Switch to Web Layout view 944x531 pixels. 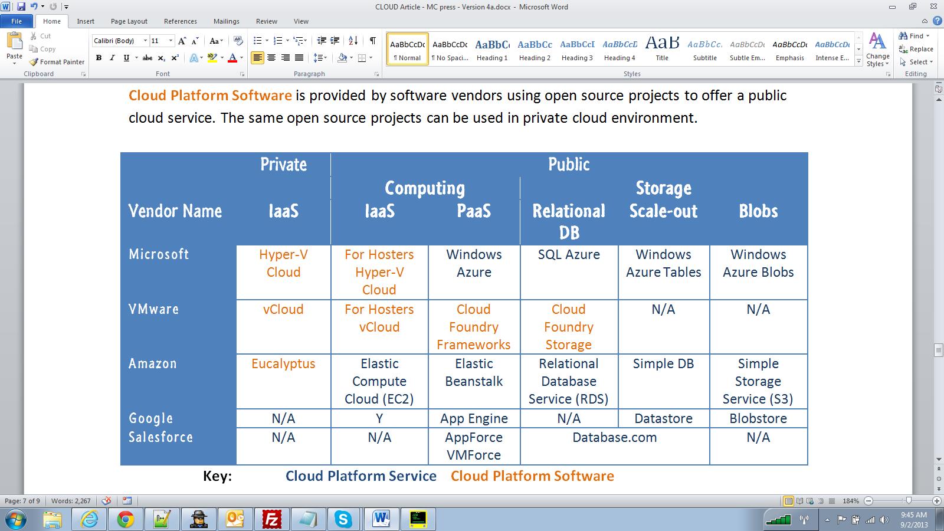pyautogui.click(x=810, y=501)
